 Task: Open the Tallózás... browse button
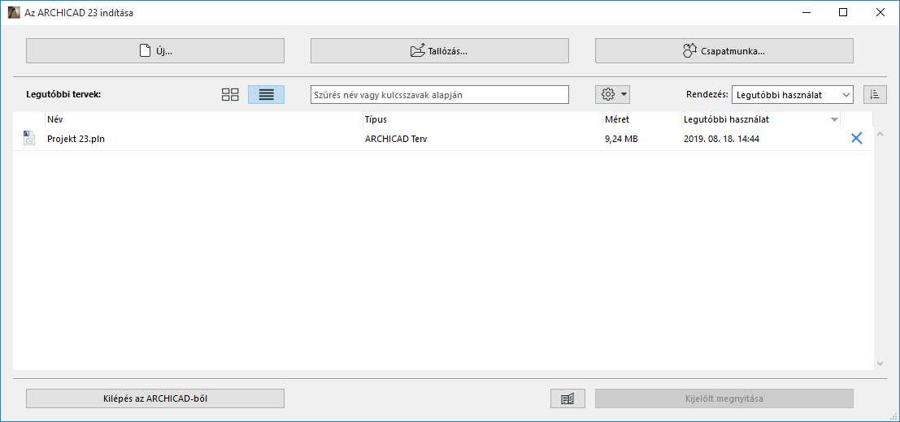click(440, 50)
